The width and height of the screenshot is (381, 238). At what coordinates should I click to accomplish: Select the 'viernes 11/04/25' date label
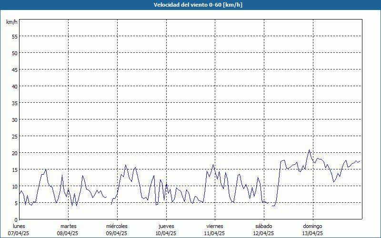[x=215, y=230]
